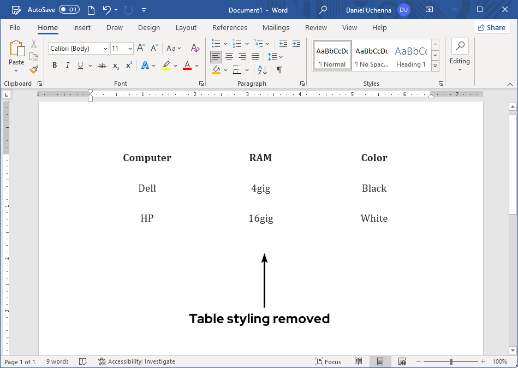Select the strikethrough icon
The image size is (518, 368).
102,65
